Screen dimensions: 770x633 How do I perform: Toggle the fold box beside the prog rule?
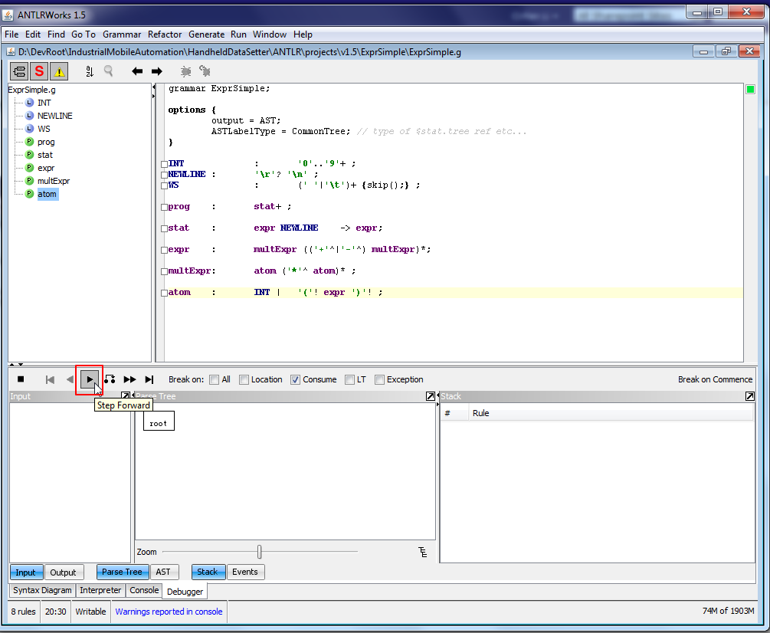tap(164, 208)
